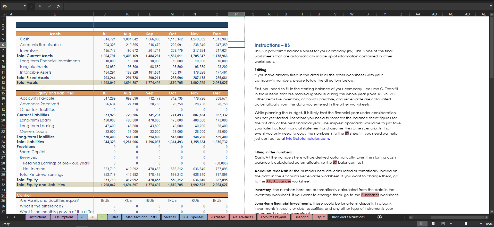
Task: Switch to the PL sheet tab
Action: (x=82, y=217)
